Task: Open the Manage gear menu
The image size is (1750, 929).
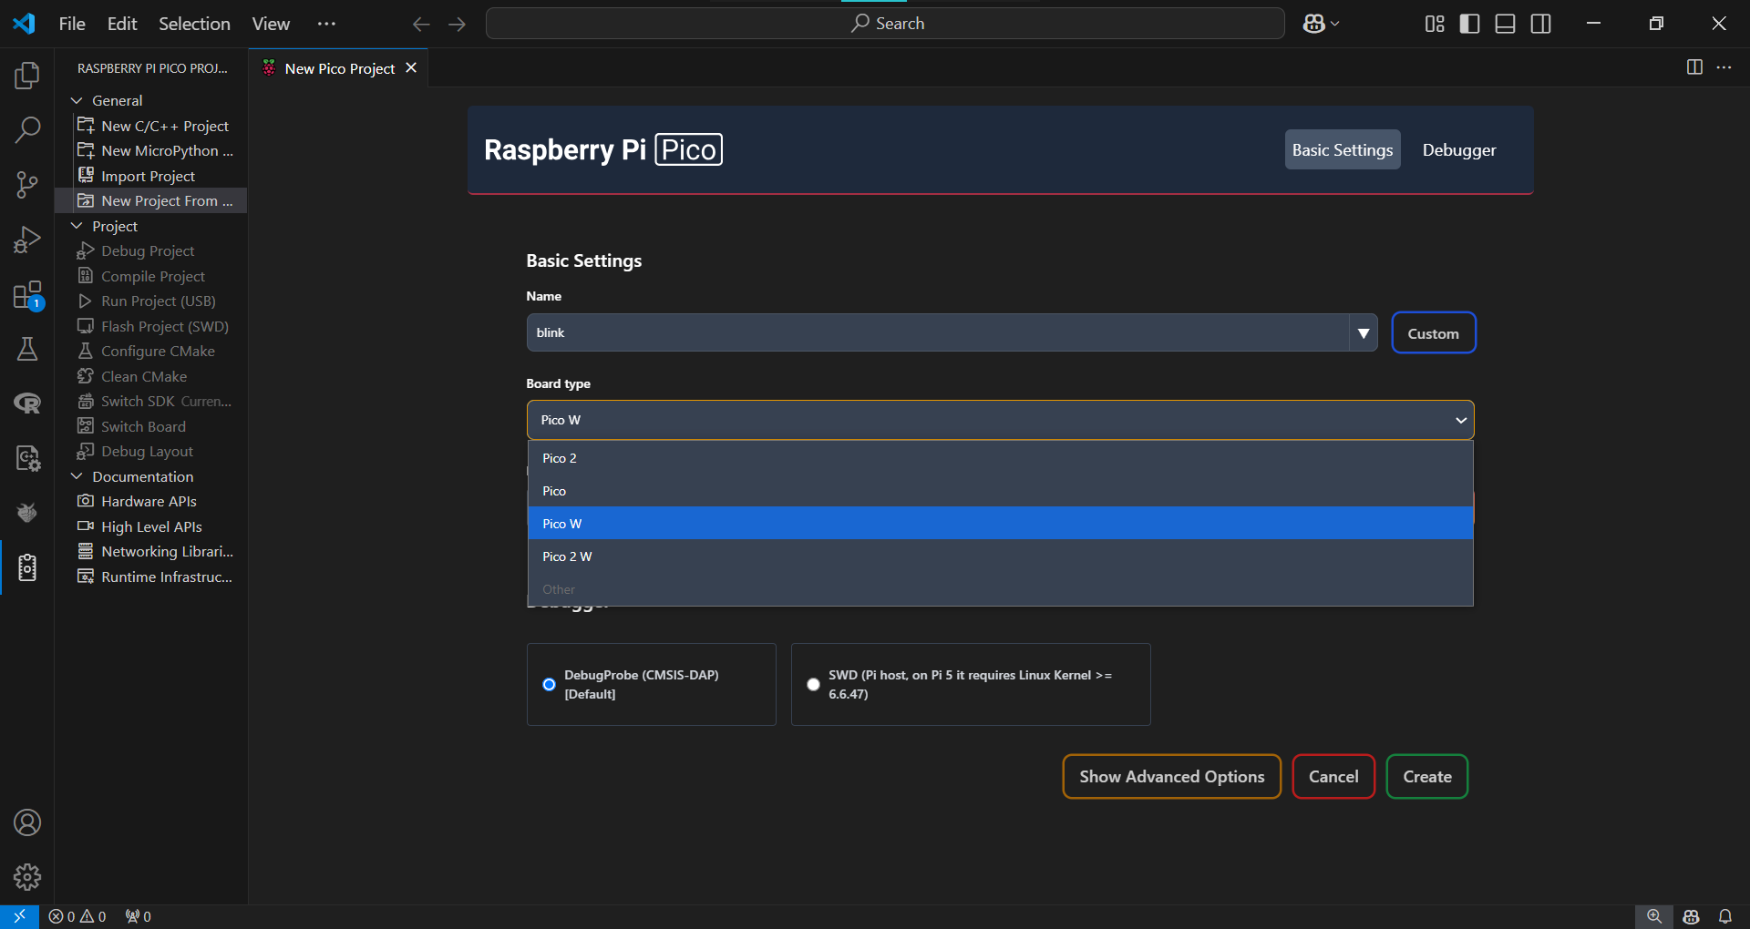Action: click(27, 877)
